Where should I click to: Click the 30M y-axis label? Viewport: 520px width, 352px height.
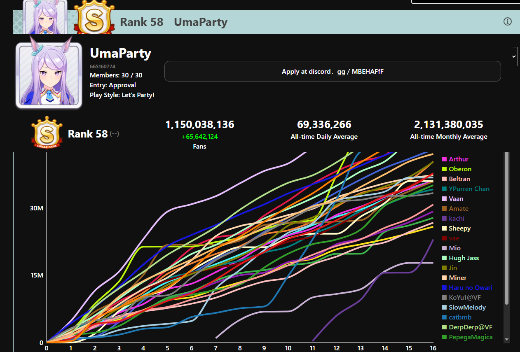click(37, 208)
